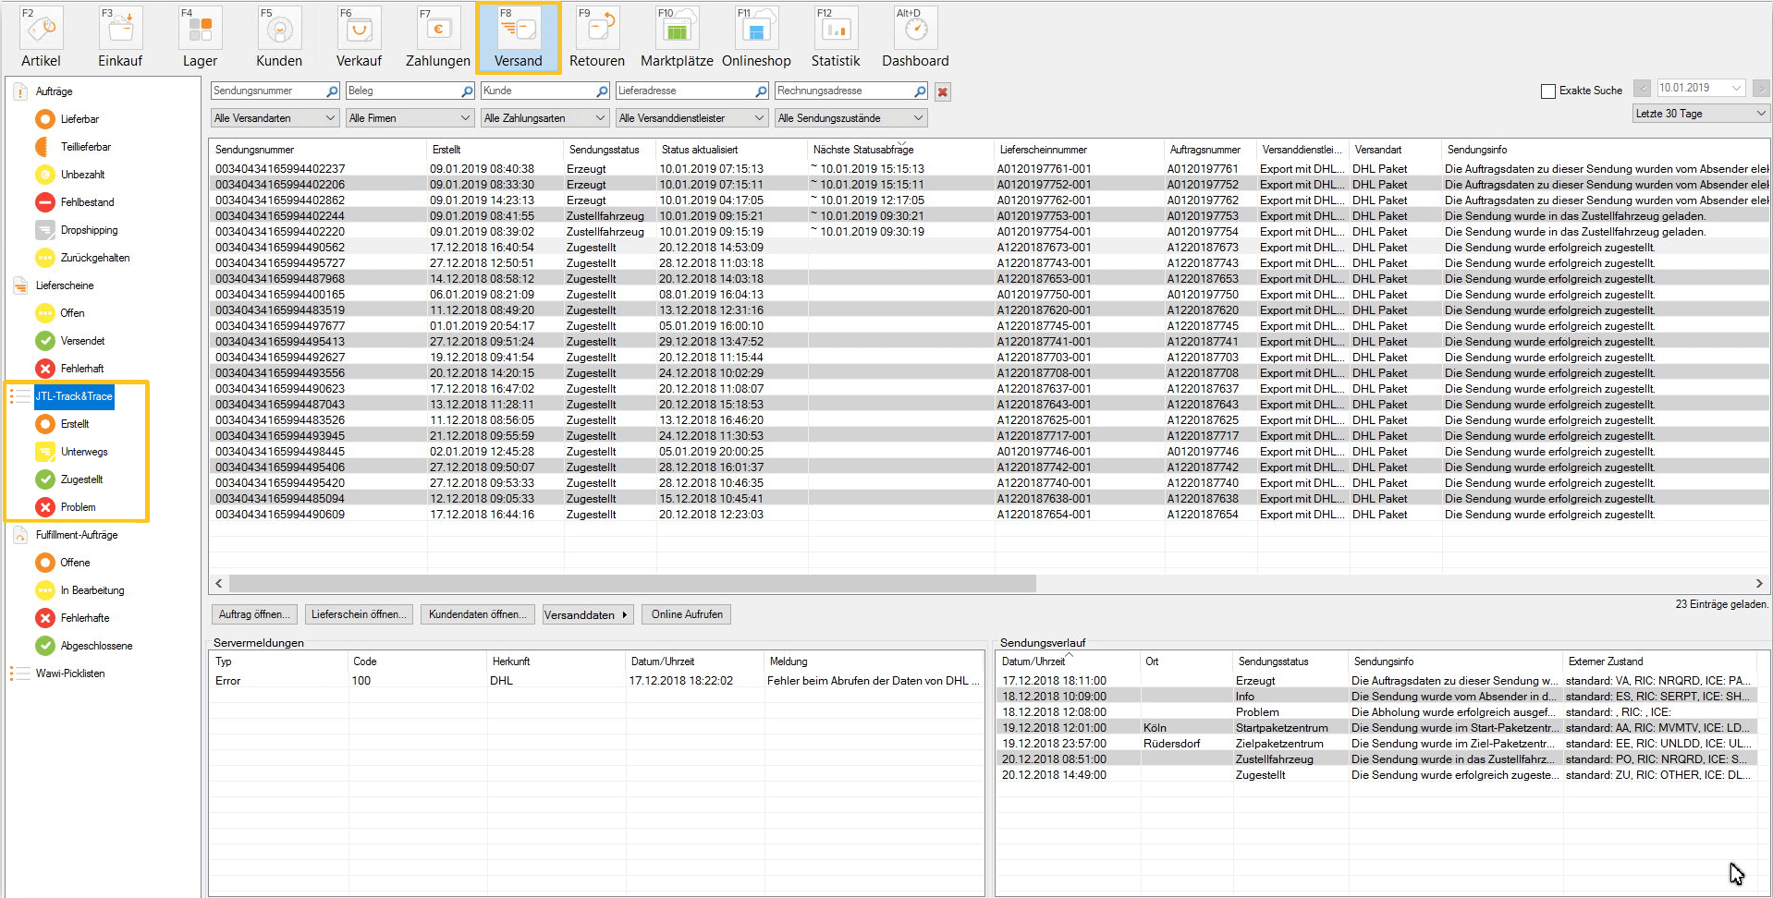Click the Lieferschein öffnen button

(358, 614)
